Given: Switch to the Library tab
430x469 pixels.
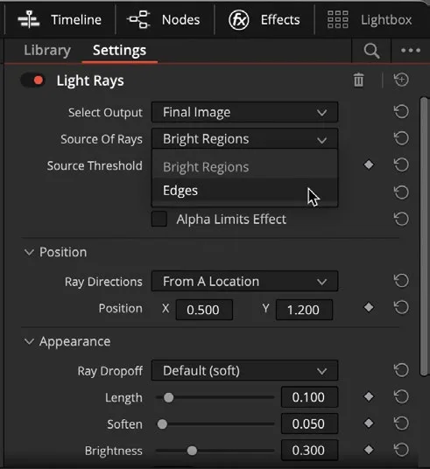Looking at the screenshot, I should (x=47, y=50).
